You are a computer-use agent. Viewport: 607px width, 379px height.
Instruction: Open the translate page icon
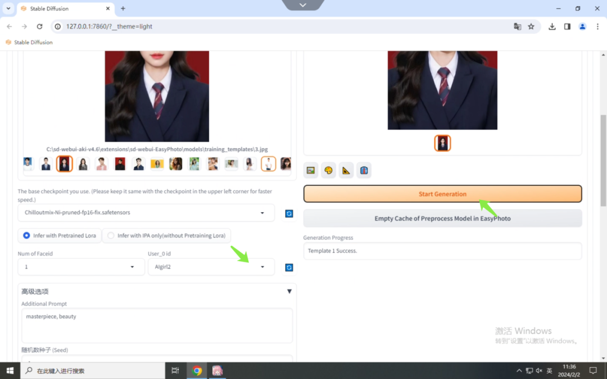517,26
